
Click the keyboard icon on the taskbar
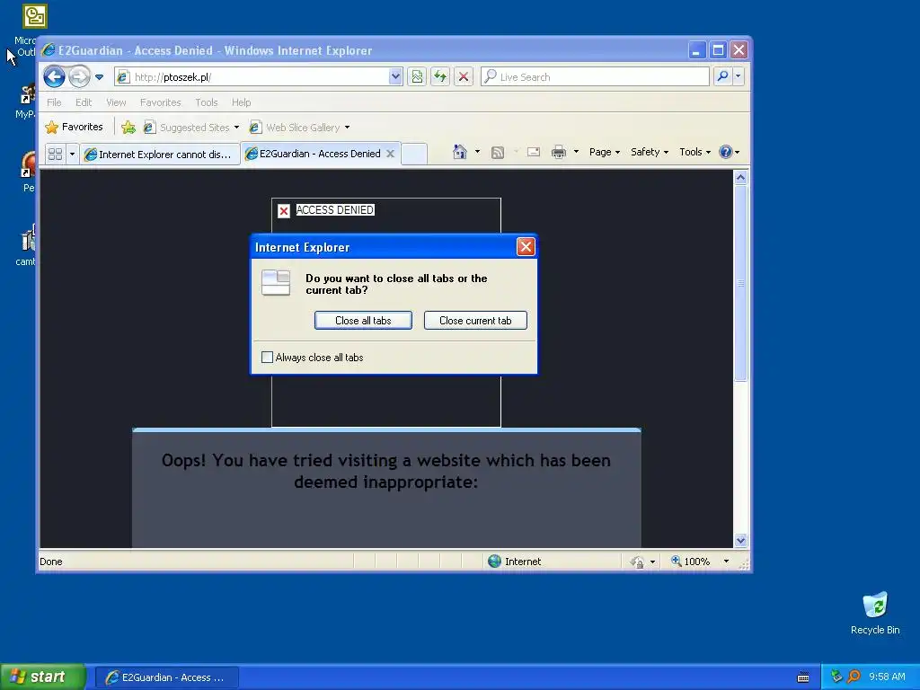click(803, 677)
